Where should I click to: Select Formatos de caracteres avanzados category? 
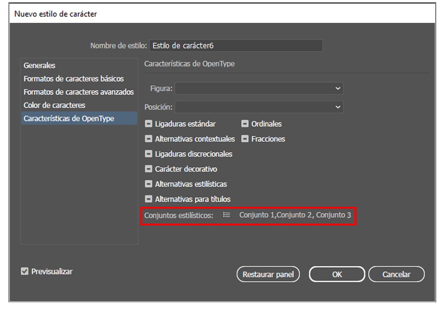click(79, 92)
